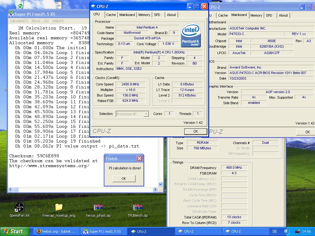This screenshot has width=315, height=236.
Task: Click the system tray expand arrow
Action: tap(286, 231)
